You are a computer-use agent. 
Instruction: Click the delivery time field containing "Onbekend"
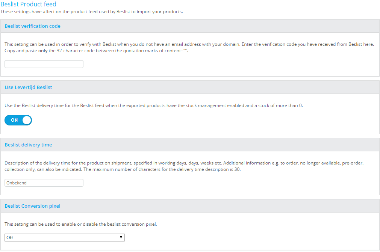click(x=44, y=183)
